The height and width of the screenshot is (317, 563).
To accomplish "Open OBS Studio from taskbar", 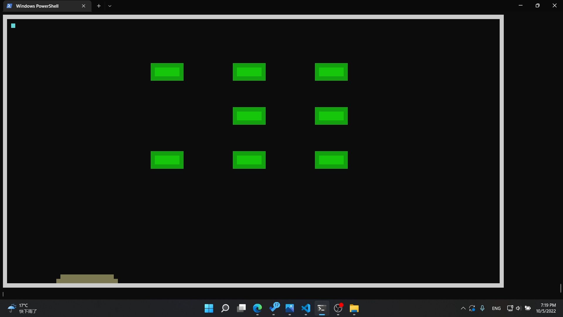I will 338,308.
